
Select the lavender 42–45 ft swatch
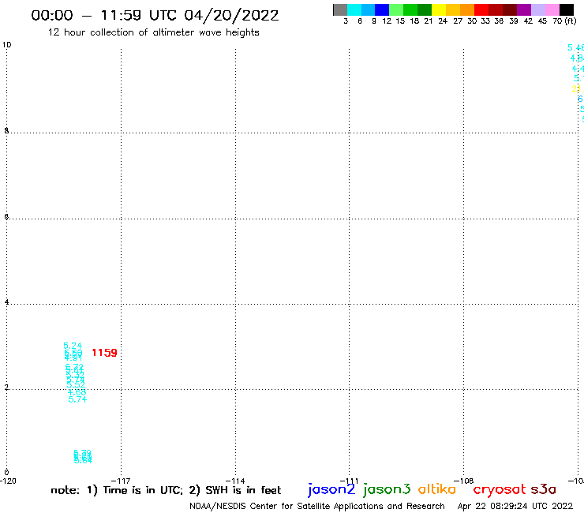point(537,9)
